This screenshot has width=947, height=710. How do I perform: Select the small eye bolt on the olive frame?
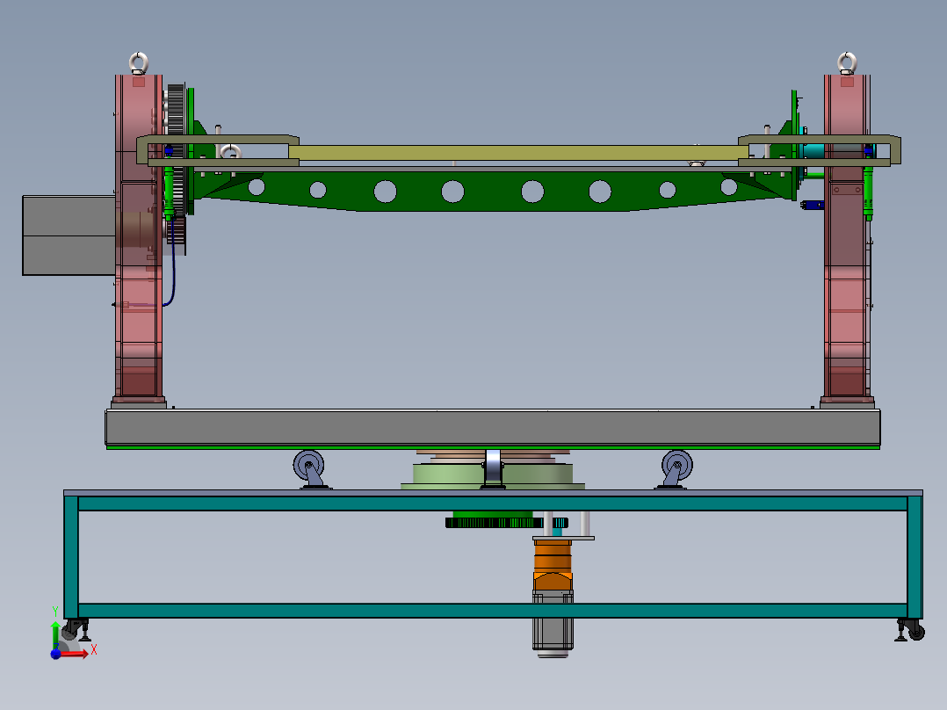click(x=230, y=152)
